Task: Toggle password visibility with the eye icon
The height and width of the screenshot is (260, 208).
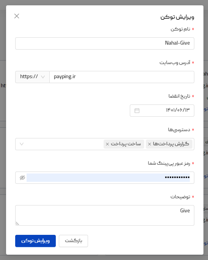Action: (22, 178)
